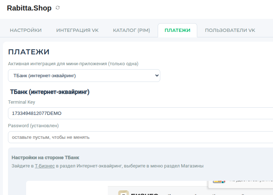
Task: Focus the Terminal Key input field
Action: [x=141, y=113]
